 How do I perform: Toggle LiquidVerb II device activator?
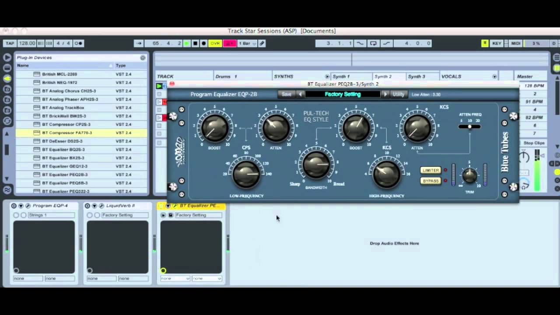tap(87, 206)
